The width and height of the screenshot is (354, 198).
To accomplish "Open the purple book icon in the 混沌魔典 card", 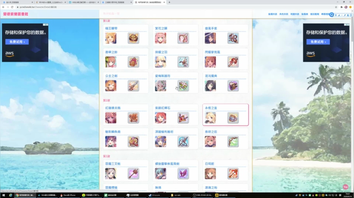I will (x=233, y=86).
